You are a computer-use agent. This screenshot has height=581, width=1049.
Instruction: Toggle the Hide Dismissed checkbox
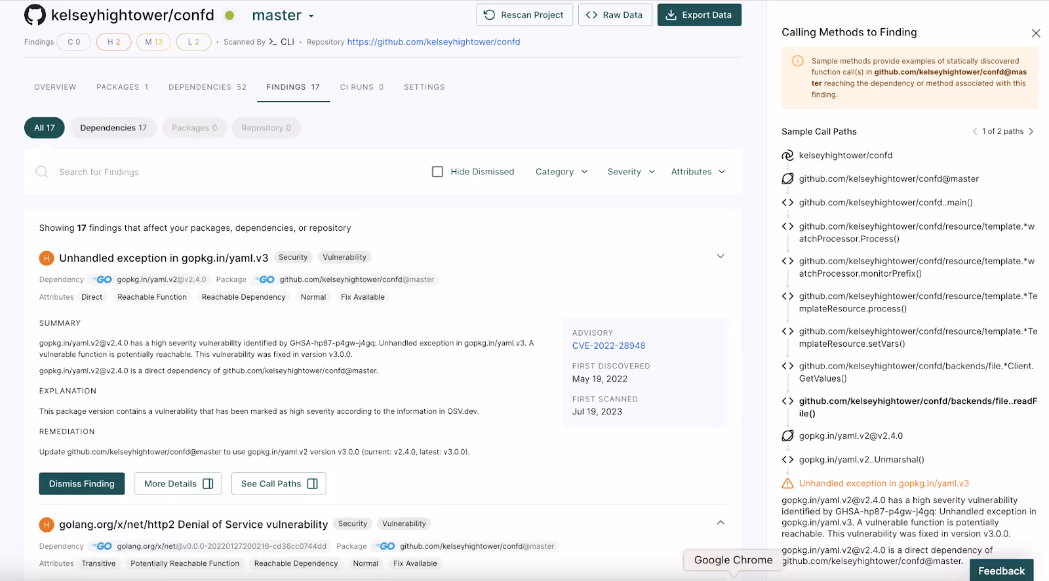(x=437, y=172)
